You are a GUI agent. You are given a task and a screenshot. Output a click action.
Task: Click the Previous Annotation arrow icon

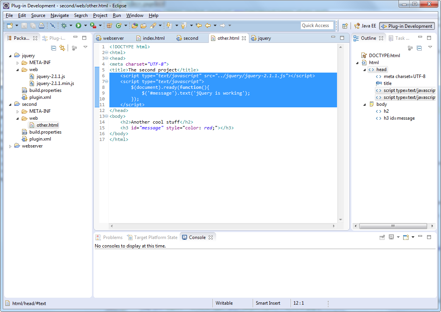[184, 25]
